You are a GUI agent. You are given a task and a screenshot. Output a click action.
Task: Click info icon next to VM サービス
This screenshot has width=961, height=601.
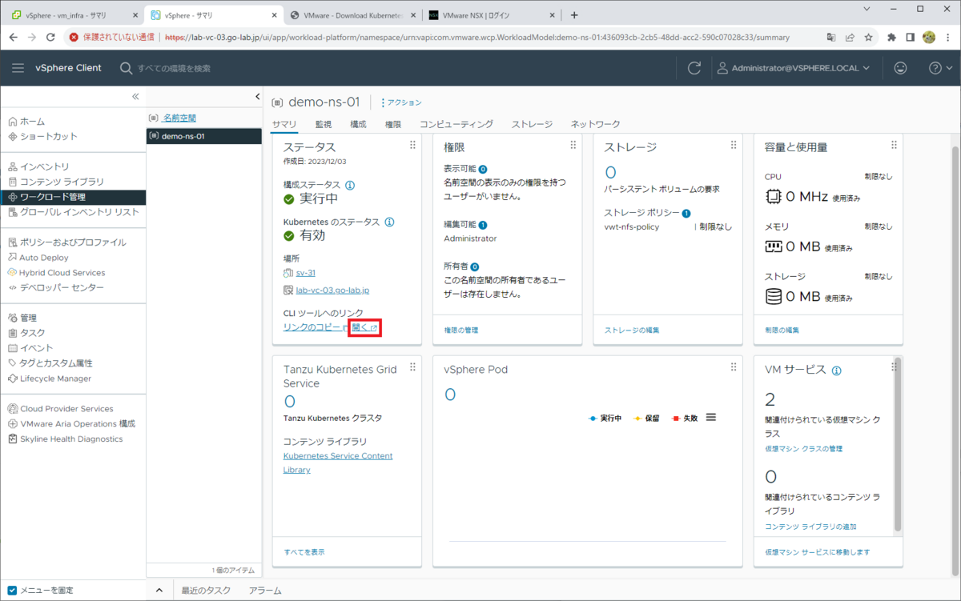coord(836,371)
